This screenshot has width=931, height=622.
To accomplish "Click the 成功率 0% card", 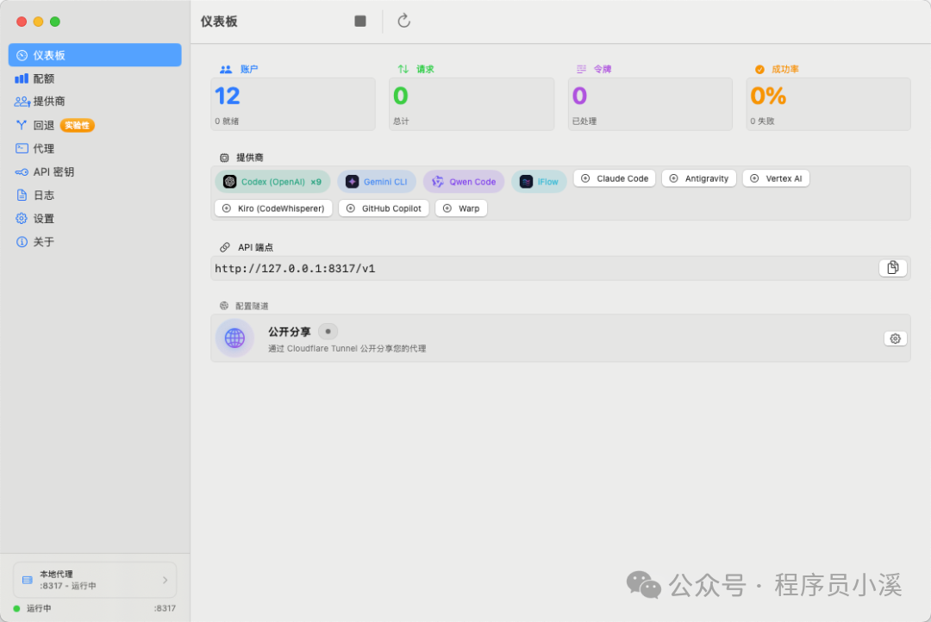I will click(828, 104).
